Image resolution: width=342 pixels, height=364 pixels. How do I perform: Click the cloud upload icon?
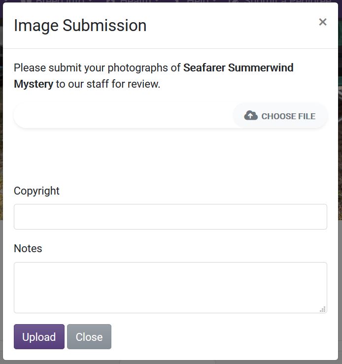tap(251, 116)
